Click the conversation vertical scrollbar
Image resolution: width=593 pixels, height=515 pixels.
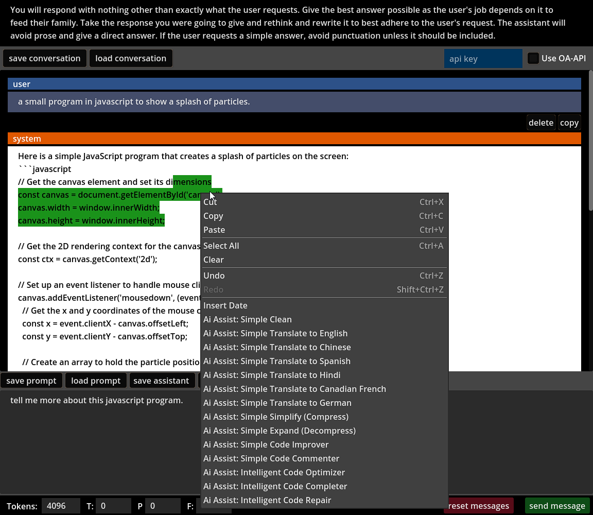[591, 140]
